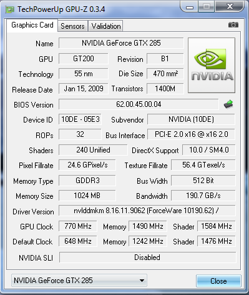The height and width of the screenshot is (295, 249).
Task: Switch to the Sensors tab
Action: pyautogui.click(x=72, y=26)
